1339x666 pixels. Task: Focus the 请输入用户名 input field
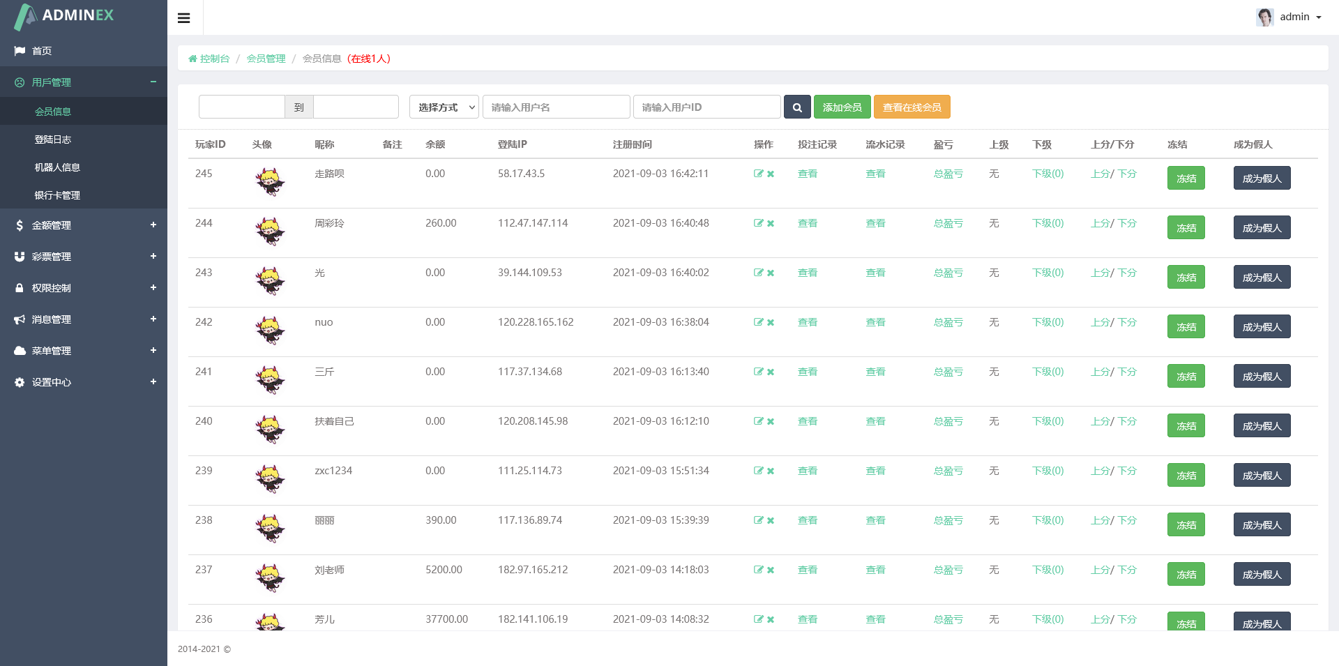[556, 107]
